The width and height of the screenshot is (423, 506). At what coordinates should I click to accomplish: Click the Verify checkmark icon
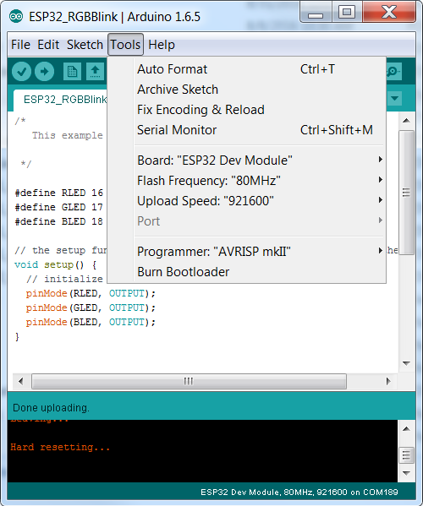pos(21,71)
